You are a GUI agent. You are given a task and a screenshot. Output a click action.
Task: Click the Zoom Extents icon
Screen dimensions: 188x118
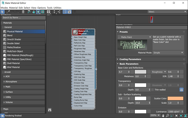point(176,116)
